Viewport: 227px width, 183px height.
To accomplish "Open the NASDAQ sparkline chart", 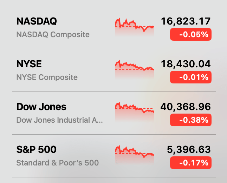I will [135, 27].
